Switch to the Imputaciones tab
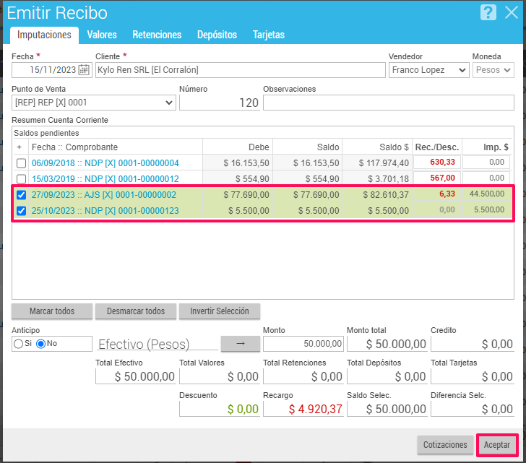The height and width of the screenshot is (463, 526). coord(44,35)
